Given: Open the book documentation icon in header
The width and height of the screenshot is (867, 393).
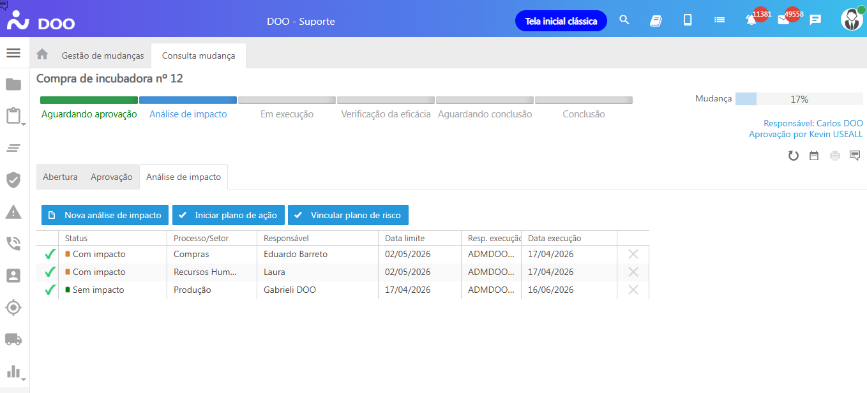Looking at the screenshot, I should coord(656,20).
